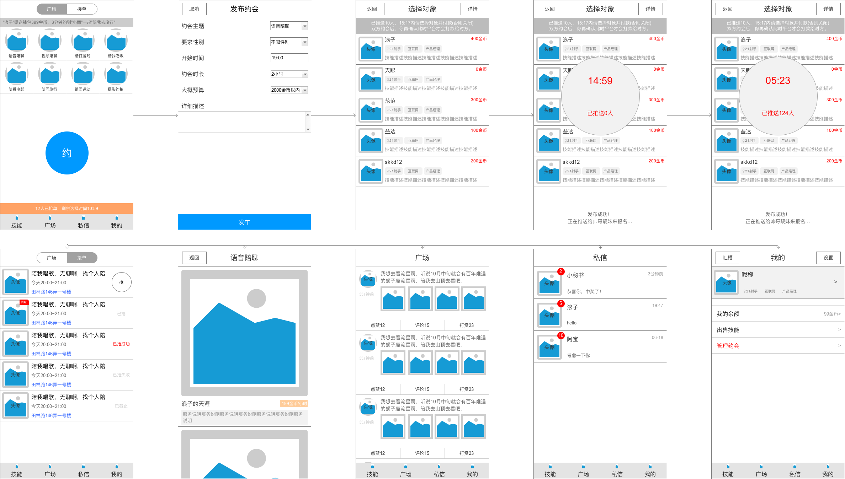The height and width of the screenshot is (479, 845).
Task: Tap the 语音陪聊 category icon
Action: coord(16,41)
